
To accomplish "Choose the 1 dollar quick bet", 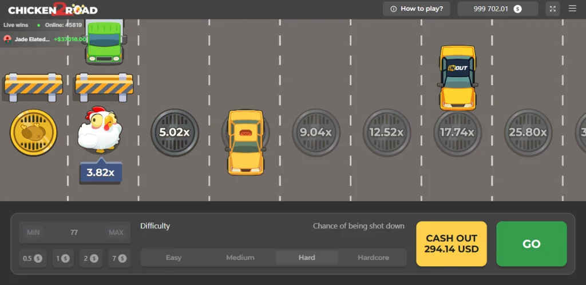I will [x=63, y=258].
